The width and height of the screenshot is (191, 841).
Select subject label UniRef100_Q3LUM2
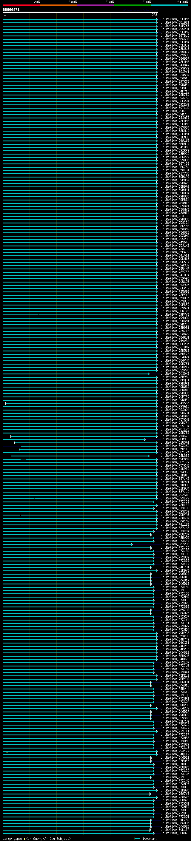(175, 32)
